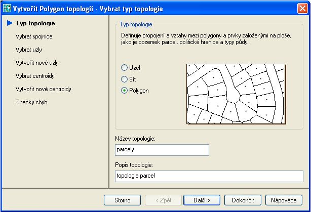
Task: Click the Dokončit button
Action: [243, 200]
